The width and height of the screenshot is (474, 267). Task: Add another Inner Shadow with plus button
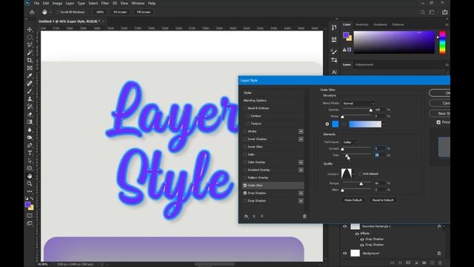[301, 139]
